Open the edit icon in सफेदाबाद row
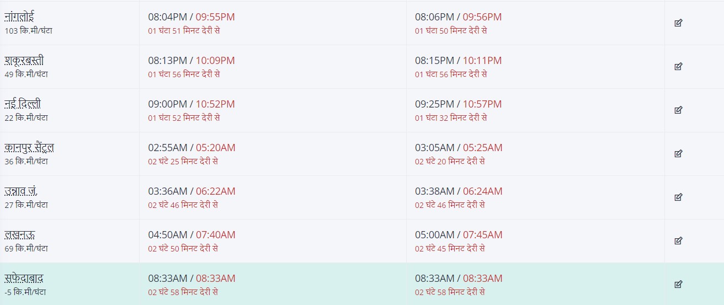 coord(678,285)
